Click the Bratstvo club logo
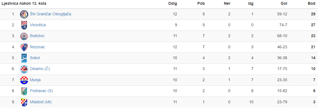The height and width of the screenshot is (108, 318). click(x=24, y=36)
